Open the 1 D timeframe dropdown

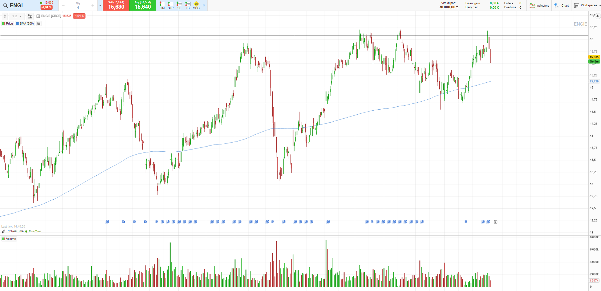tap(17, 16)
